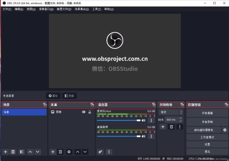Open scene filters icon in Scenes panel
Screen dimensions: 229x161
click(x=22, y=152)
